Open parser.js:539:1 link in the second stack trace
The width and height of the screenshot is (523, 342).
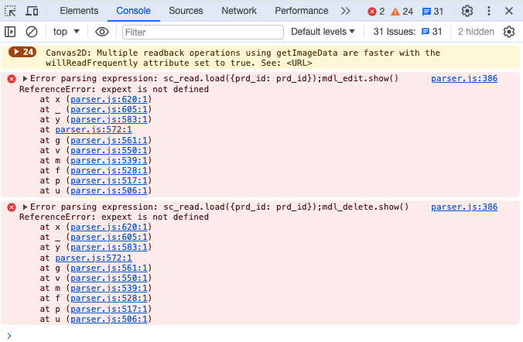[x=109, y=289]
